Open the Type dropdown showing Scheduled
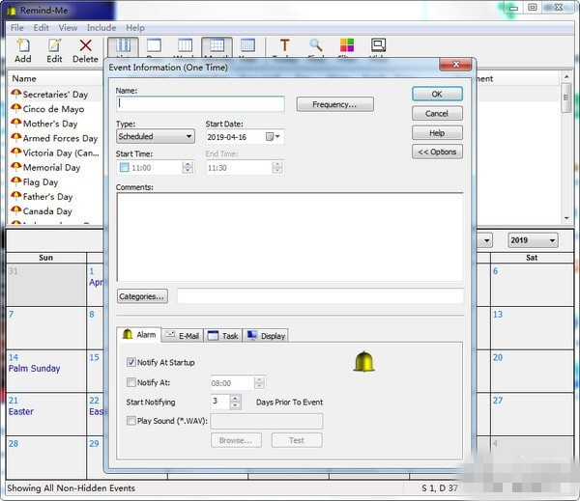Image resolution: width=580 pixels, height=501 pixels. coord(156,137)
